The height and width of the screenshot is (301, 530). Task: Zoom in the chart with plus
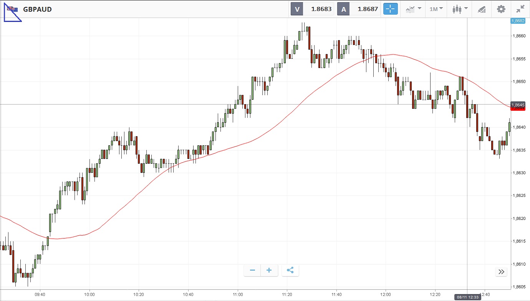pyautogui.click(x=269, y=270)
